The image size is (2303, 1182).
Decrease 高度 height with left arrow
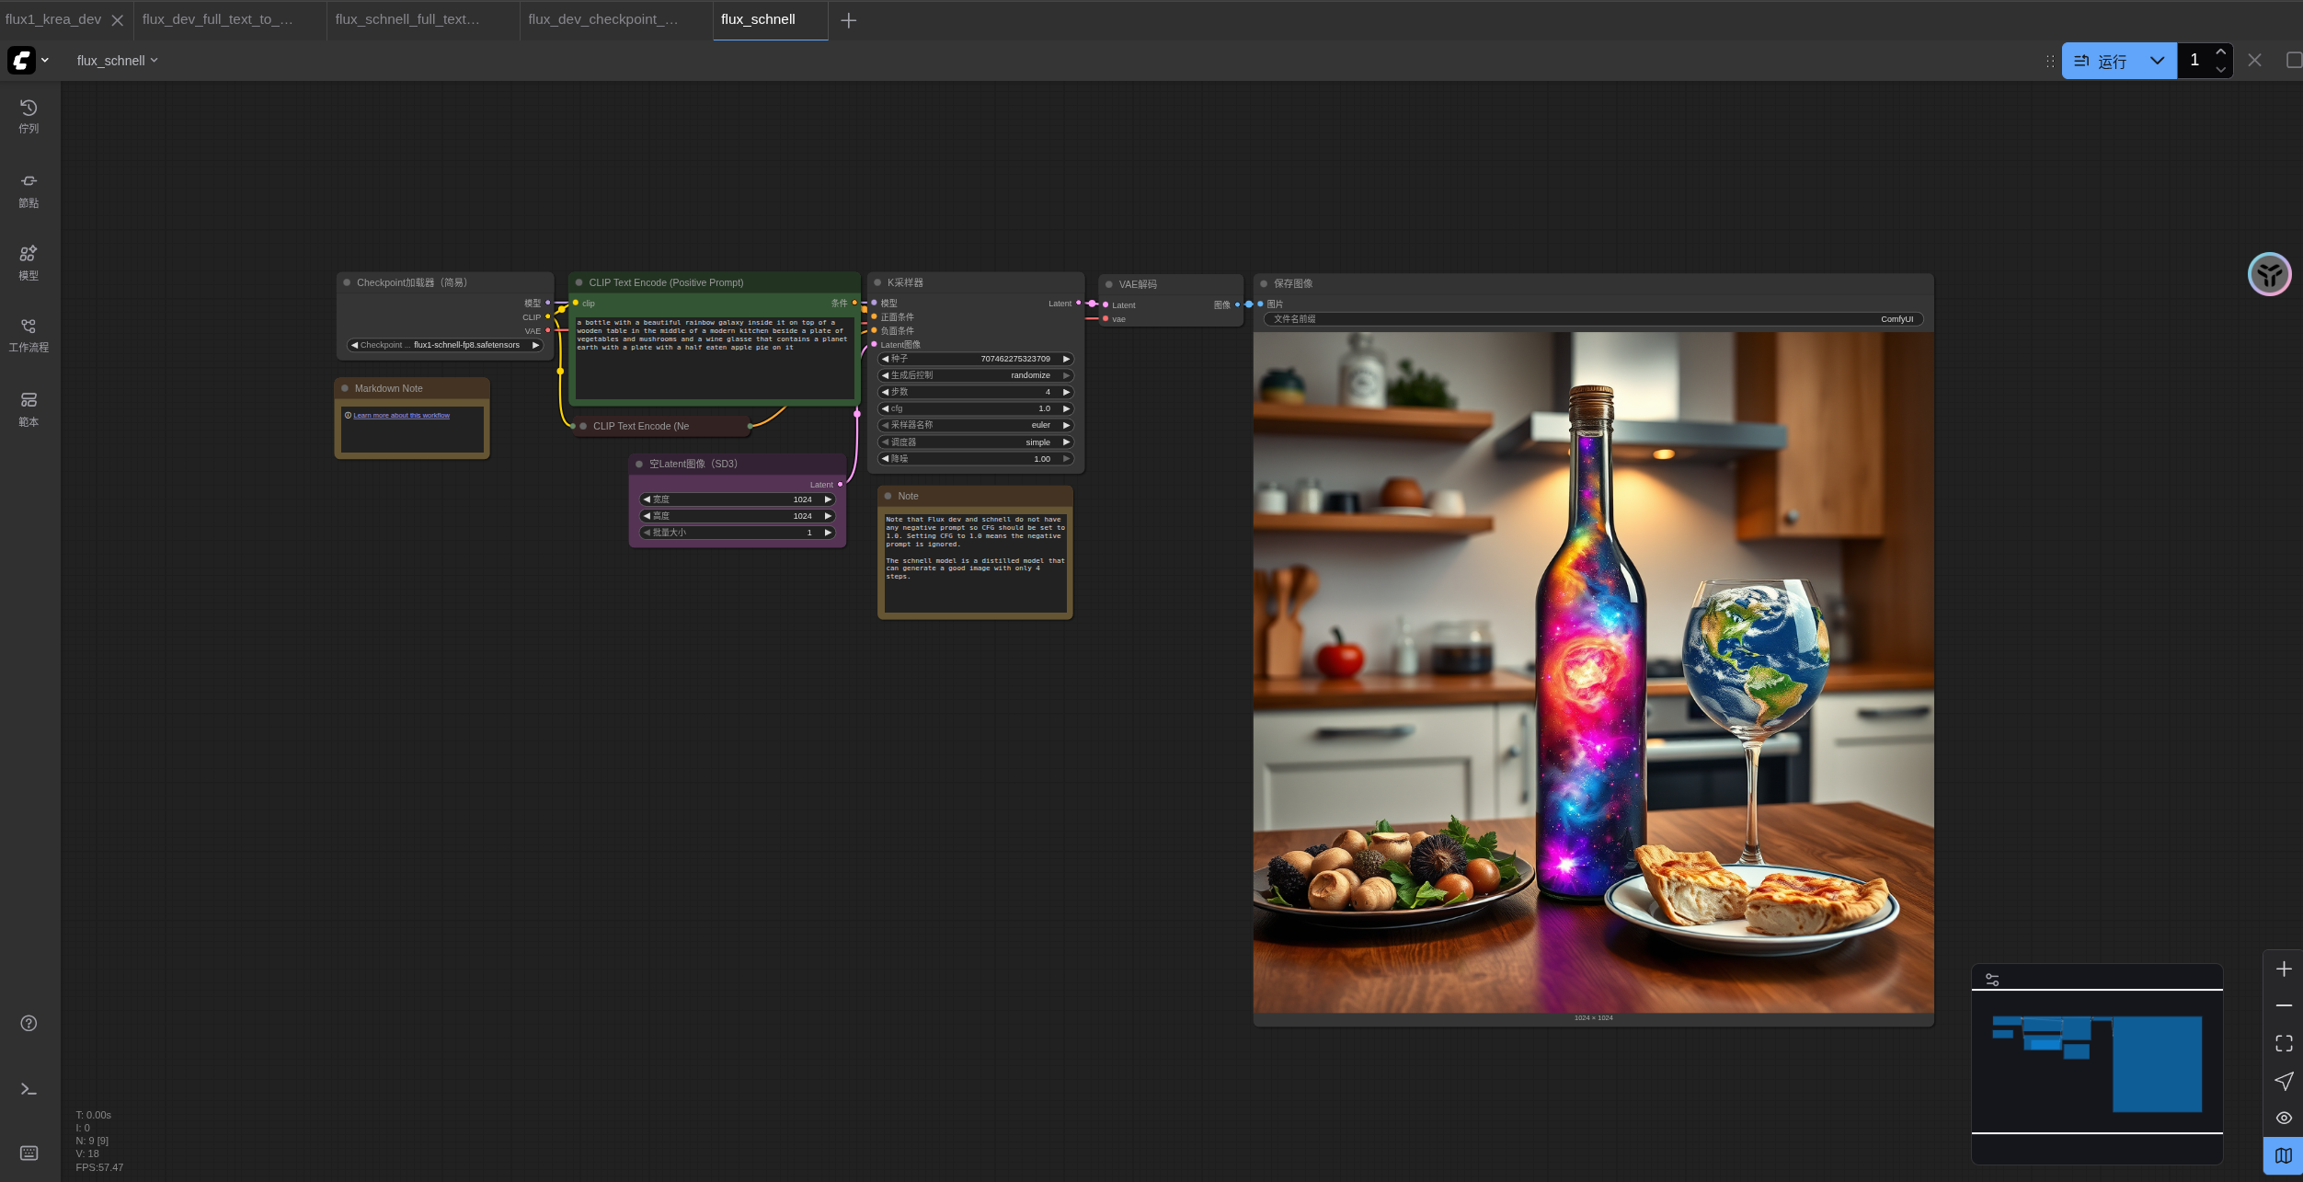point(647,516)
